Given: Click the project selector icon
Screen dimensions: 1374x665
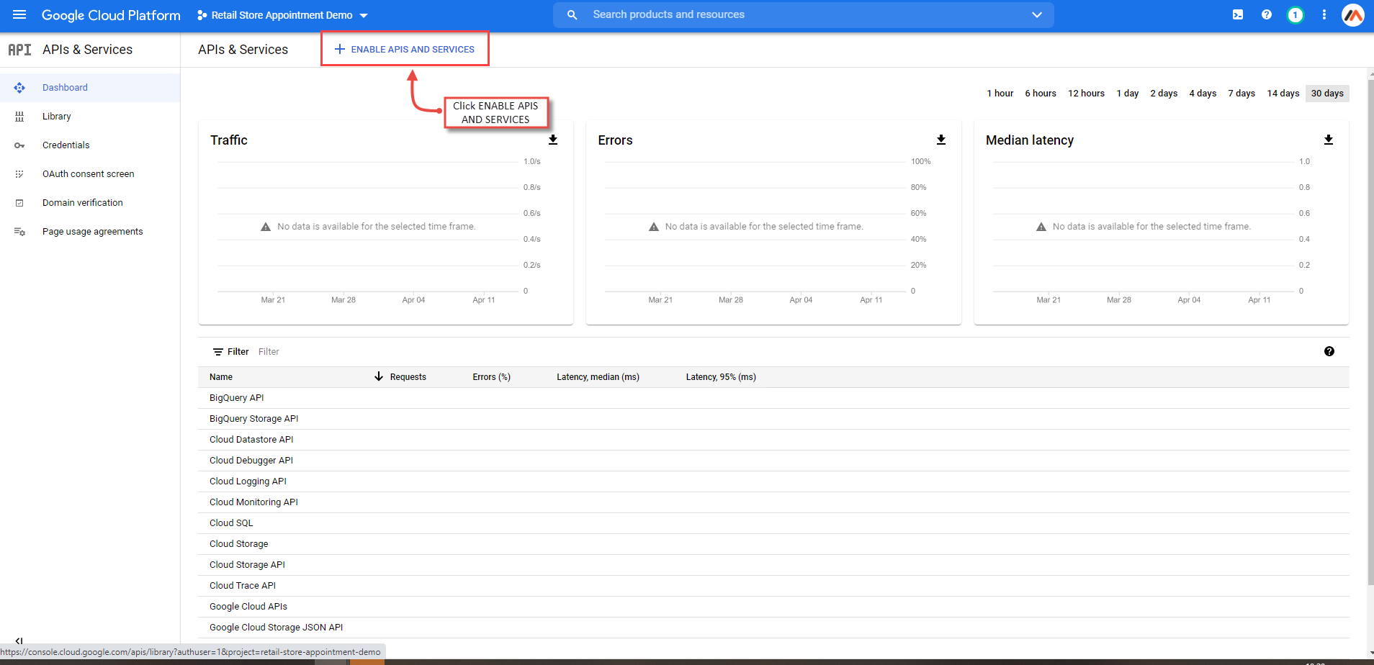Looking at the screenshot, I should click(x=202, y=15).
